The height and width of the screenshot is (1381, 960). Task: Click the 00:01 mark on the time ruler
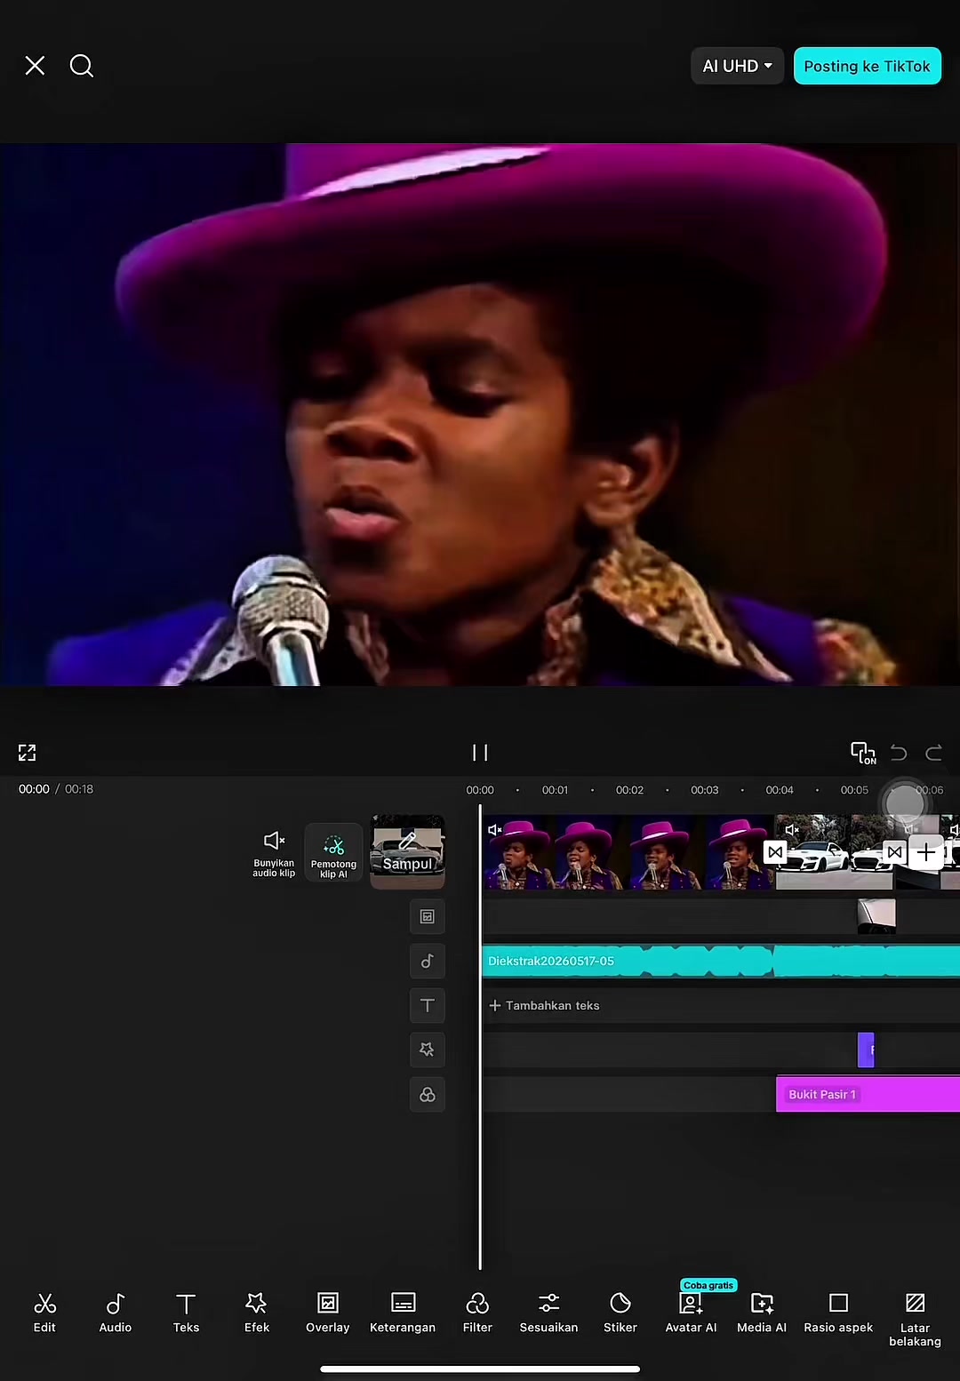(555, 790)
